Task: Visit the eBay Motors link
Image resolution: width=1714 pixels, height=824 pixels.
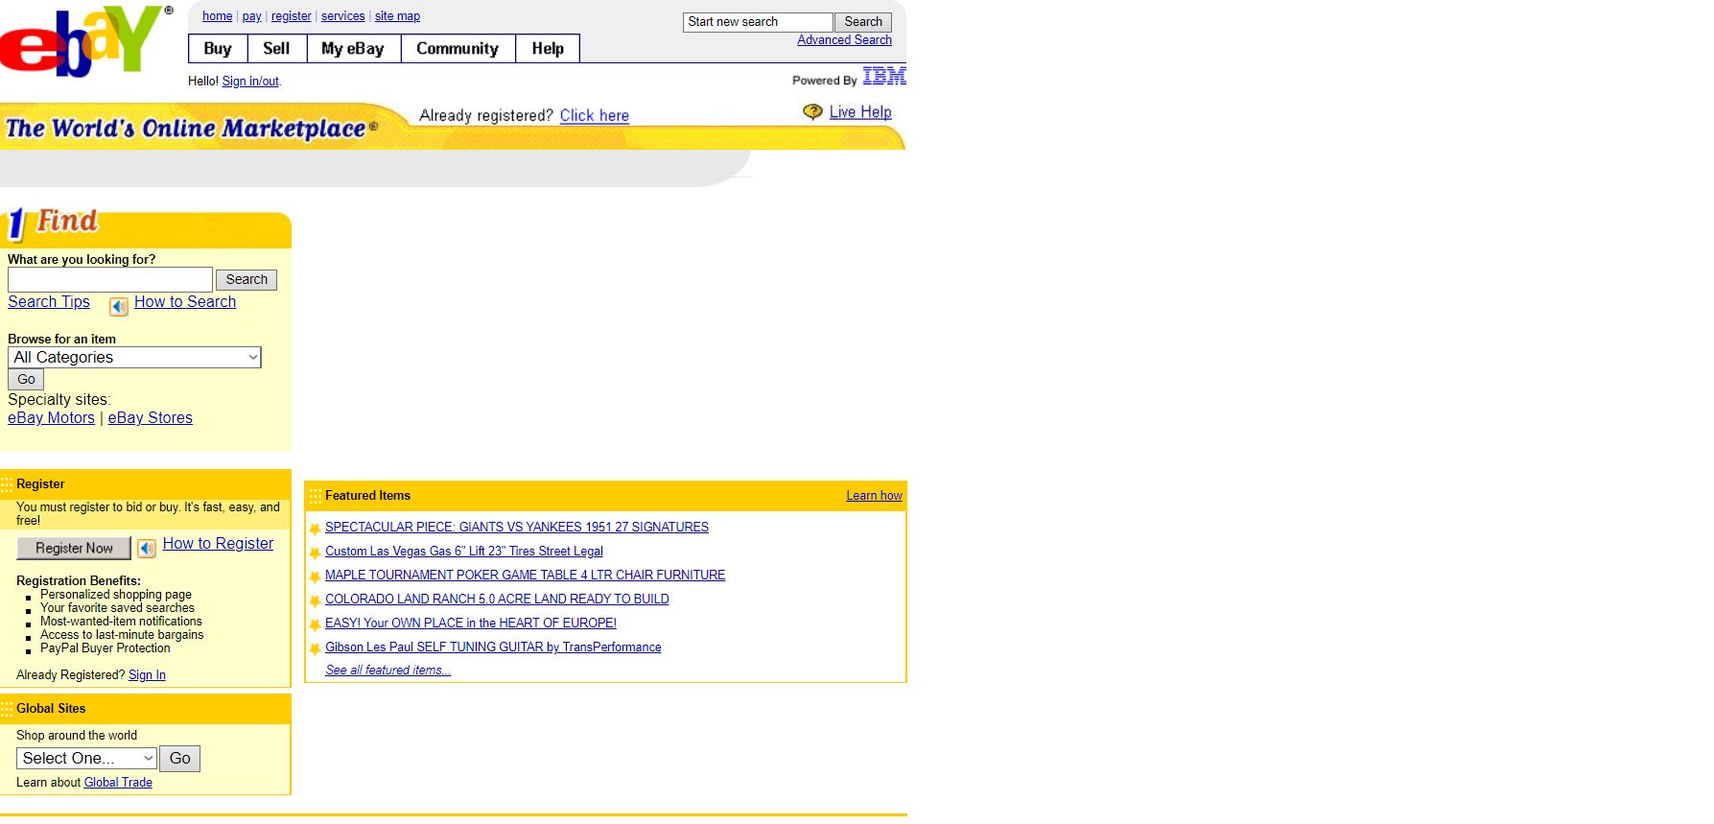Action: pyautogui.click(x=51, y=418)
